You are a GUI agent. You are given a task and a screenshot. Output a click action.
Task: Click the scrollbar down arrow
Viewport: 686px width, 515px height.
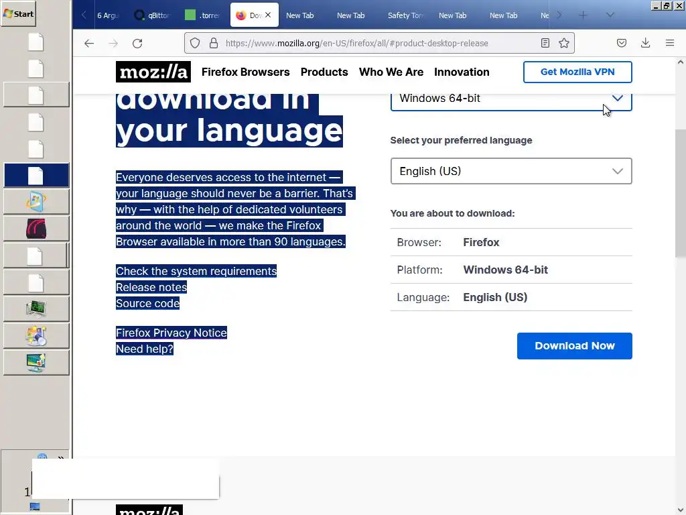(681, 510)
